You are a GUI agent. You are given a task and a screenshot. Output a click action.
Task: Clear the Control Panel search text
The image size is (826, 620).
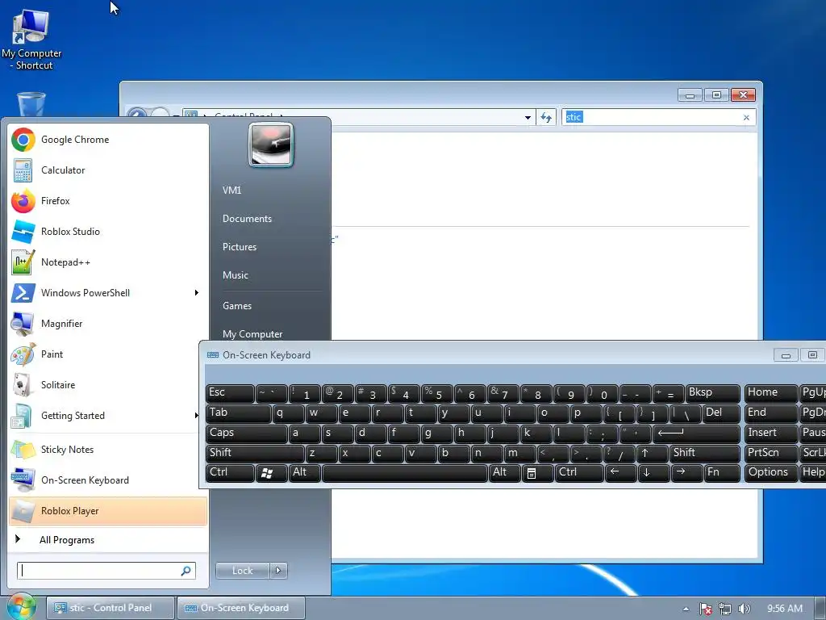coord(746,118)
